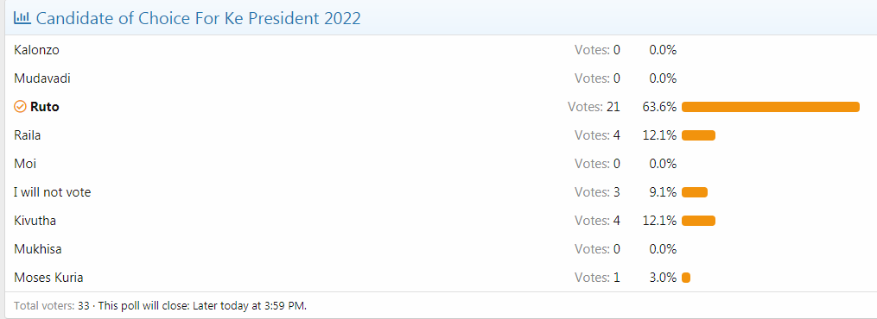Select the Mukhisa poll option
The height and width of the screenshot is (319, 877).
point(37,248)
